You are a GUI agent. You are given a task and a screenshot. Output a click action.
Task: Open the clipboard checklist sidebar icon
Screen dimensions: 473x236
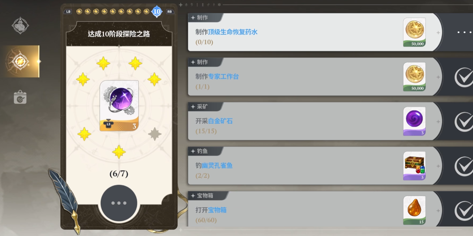coord(20,97)
